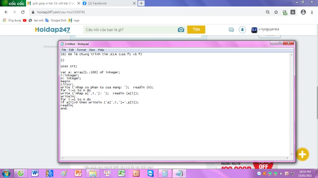This screenshot has height=178, width=318.
Task: Go forward in browser history
Action: coord(14,12)
